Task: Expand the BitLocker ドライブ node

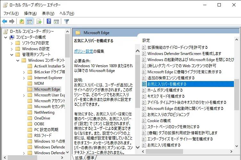Action: (x=24, y=72)
